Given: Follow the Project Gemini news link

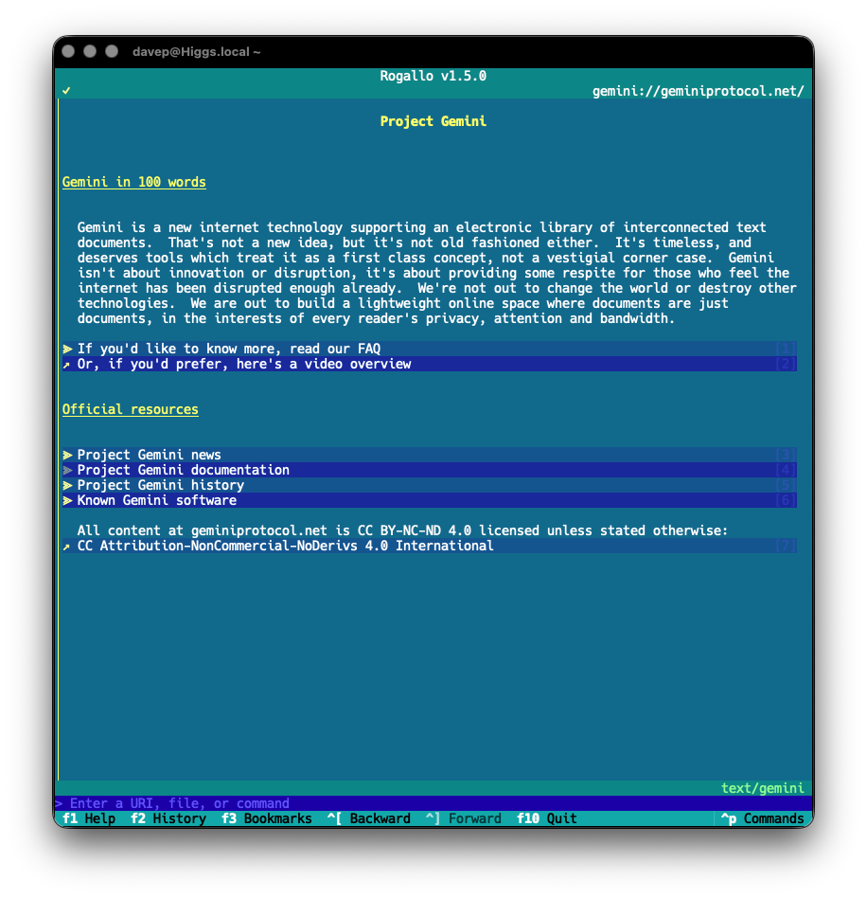Looking at the screenshot, I should (429, 455).
